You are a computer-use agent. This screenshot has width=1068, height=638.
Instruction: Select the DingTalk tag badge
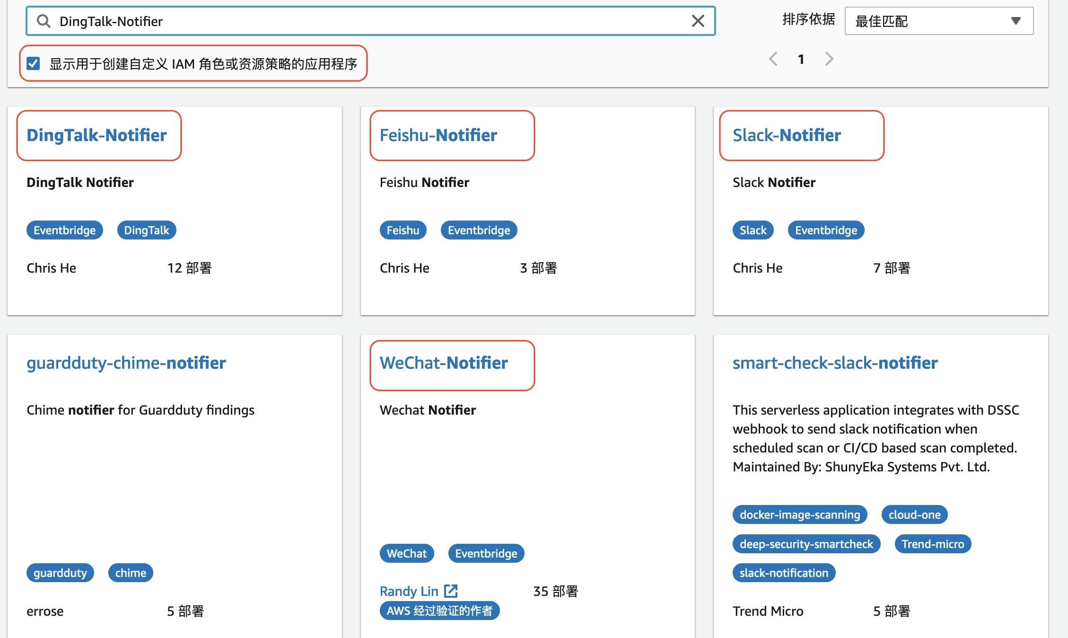146,230
